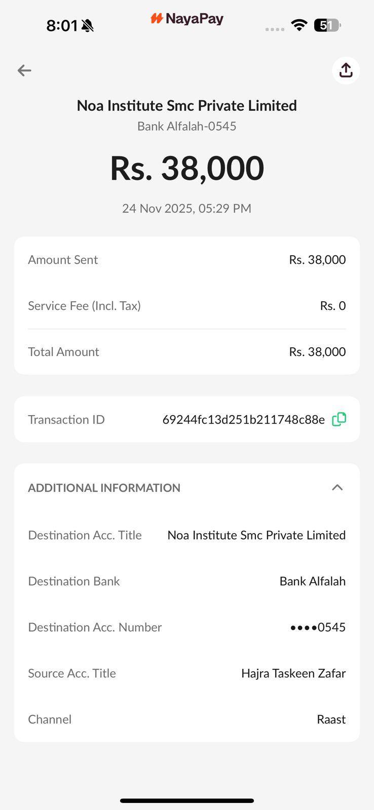The image size is (374, 810).
Task: Tap the back arrow icon
Action: pyautogui.click(x=24, y=70)
